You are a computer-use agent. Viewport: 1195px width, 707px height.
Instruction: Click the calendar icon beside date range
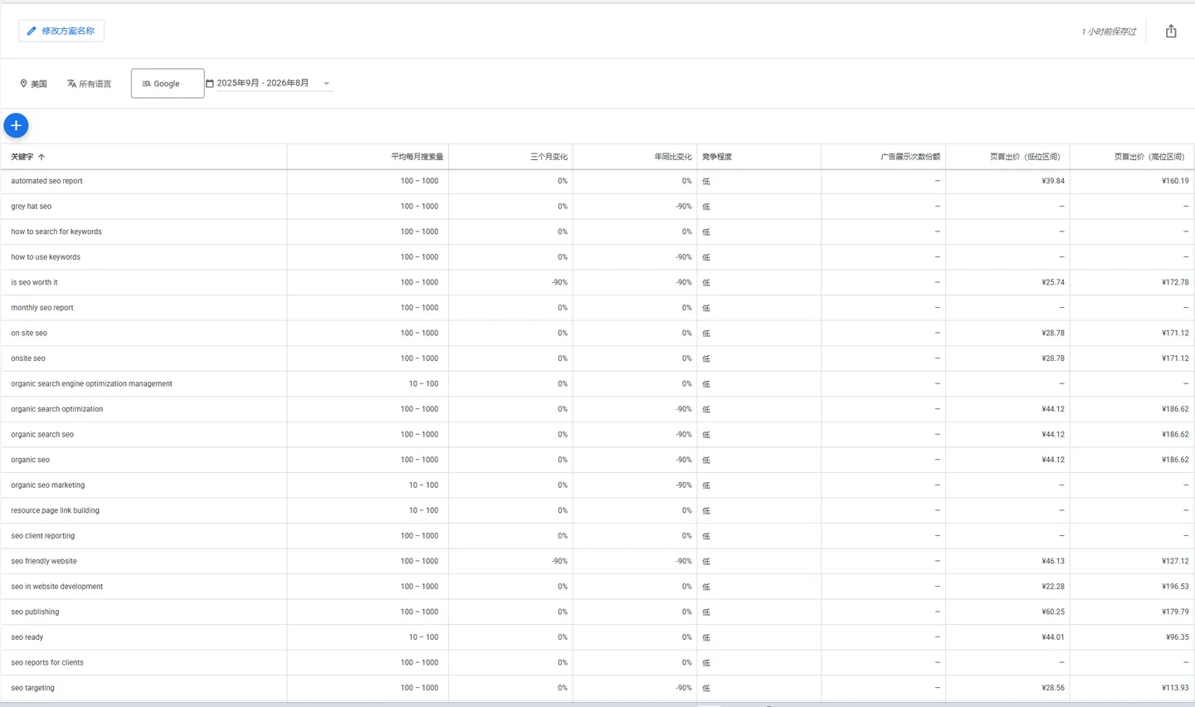pos(210,83)
